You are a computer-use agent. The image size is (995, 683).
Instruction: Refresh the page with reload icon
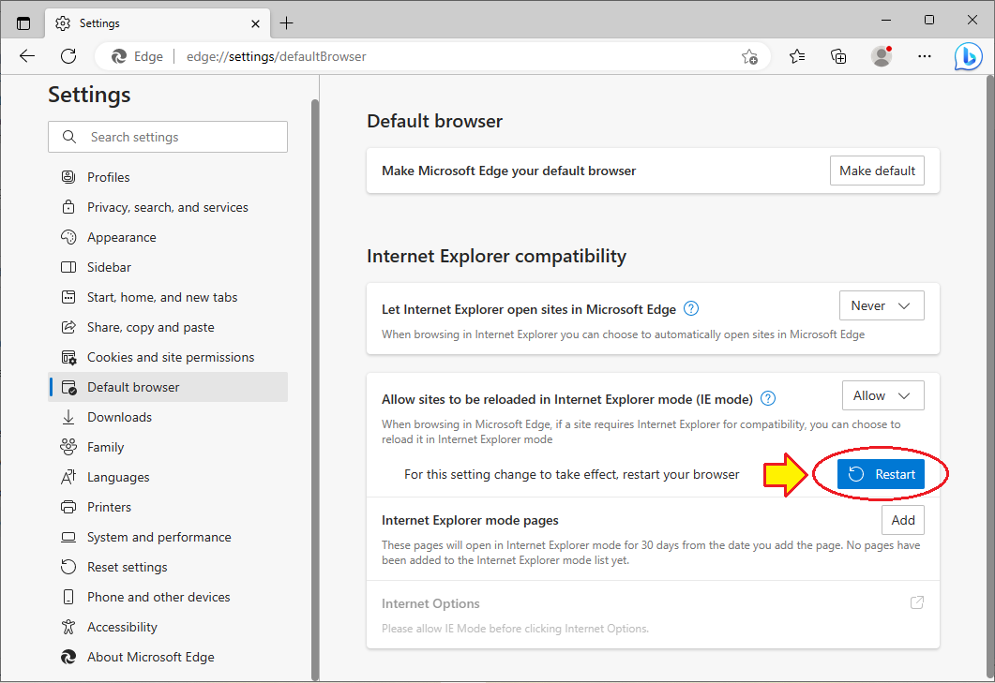pos(68,56)
